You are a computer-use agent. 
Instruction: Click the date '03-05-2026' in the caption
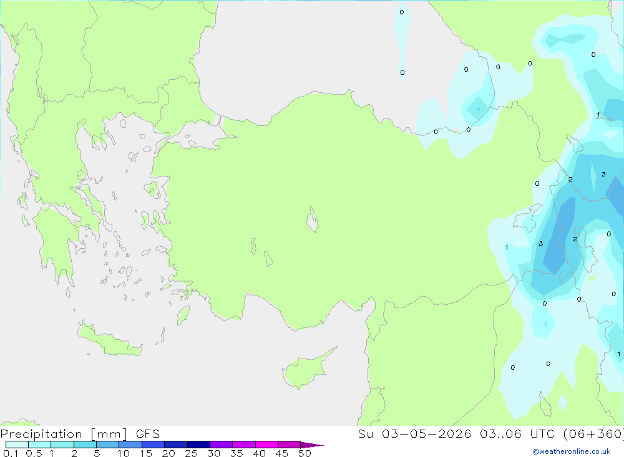tap(427, 434)
